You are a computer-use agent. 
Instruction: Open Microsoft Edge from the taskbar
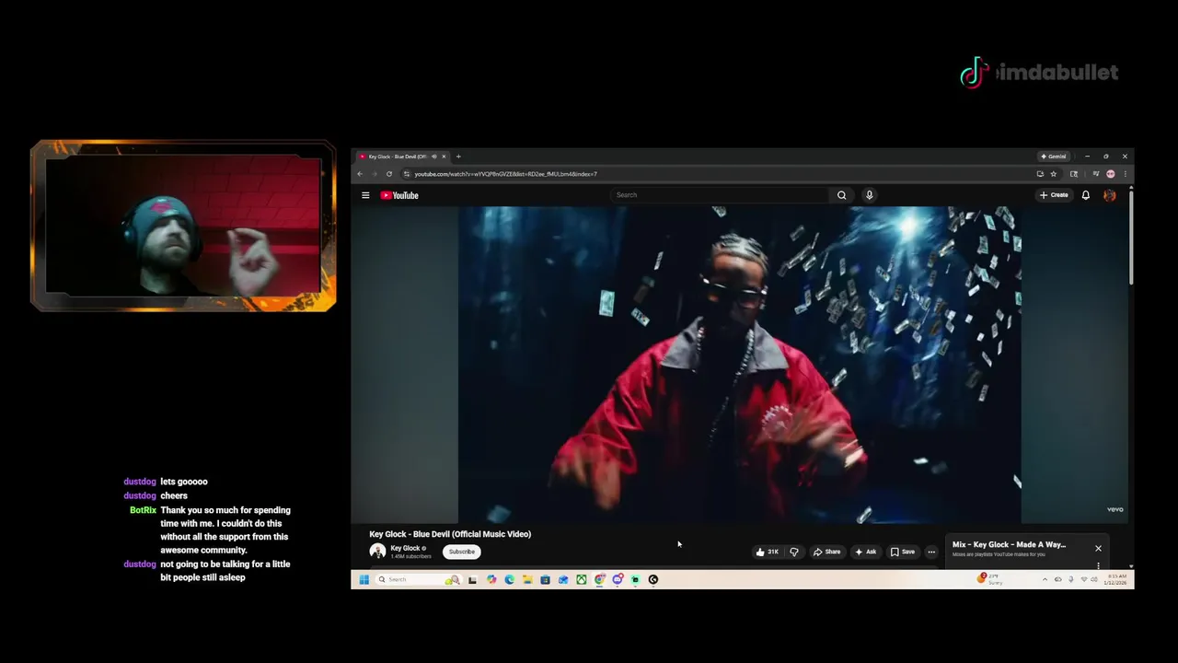(x=509, y=579)
